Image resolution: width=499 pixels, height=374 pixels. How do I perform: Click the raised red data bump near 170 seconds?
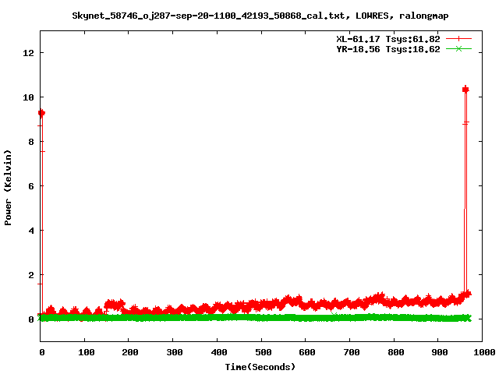(115, 305)
